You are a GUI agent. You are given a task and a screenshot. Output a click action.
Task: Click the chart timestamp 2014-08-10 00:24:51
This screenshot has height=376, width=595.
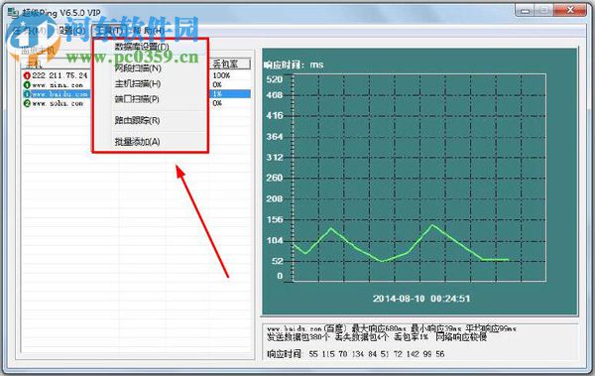click(421, 299)
